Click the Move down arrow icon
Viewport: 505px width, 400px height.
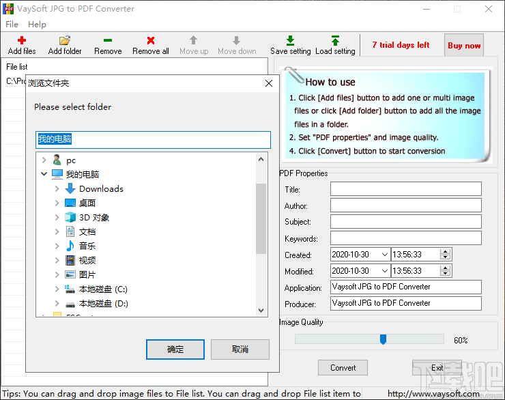[236, 40]
